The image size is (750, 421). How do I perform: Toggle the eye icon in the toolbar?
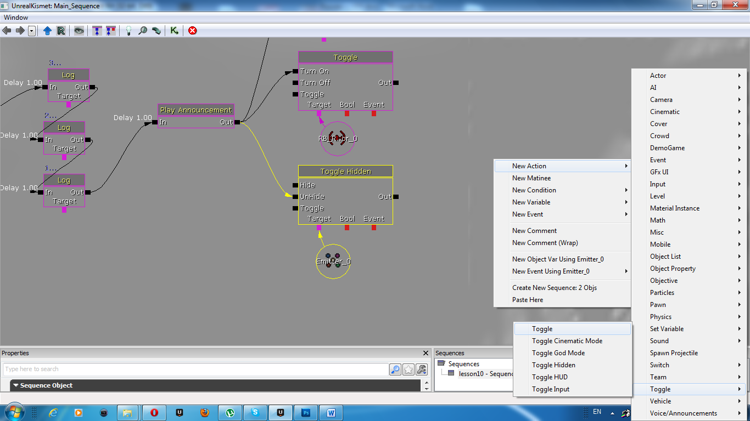pyautogui.click(x=80, y=31)
